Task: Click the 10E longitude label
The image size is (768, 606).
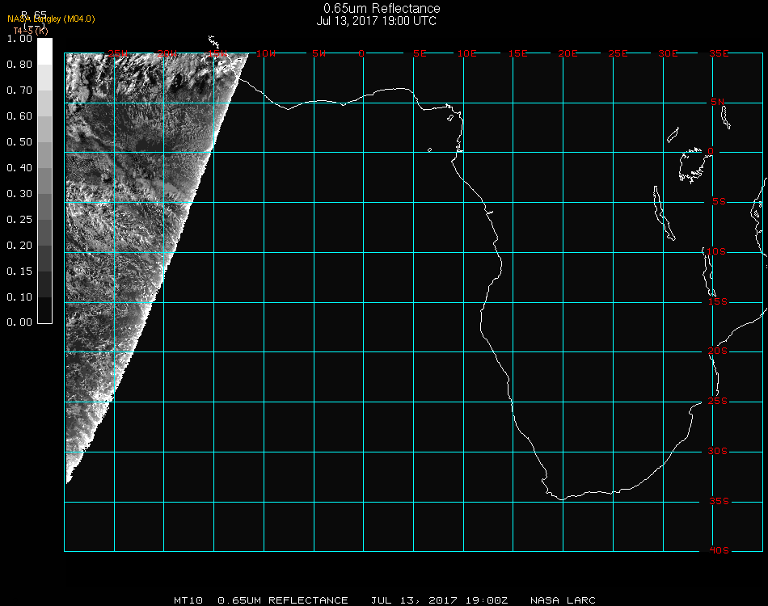Action: [x=466, y=54]
